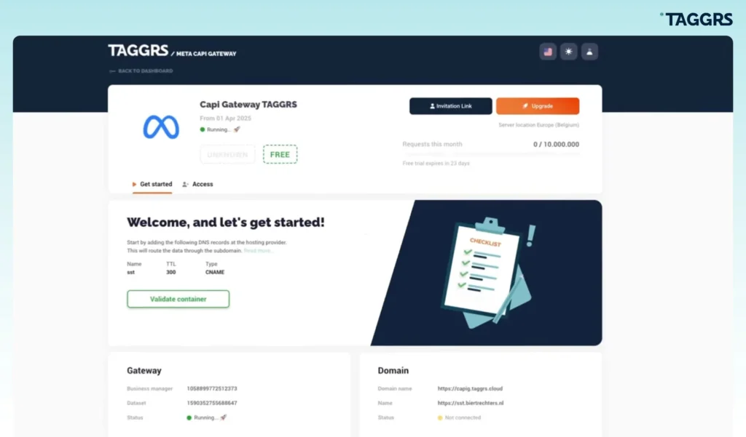The width and height of the screenshot is (746, 437).
Task: Click the requests usage progress bar
Action: pyautogui.click(x=490, y=154)
